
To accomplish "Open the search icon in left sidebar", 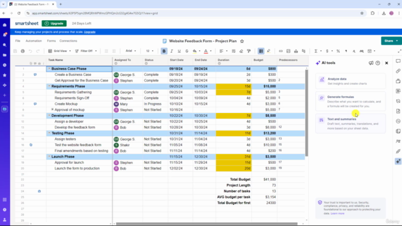I will pyautogui.click(x=4, y=45).
